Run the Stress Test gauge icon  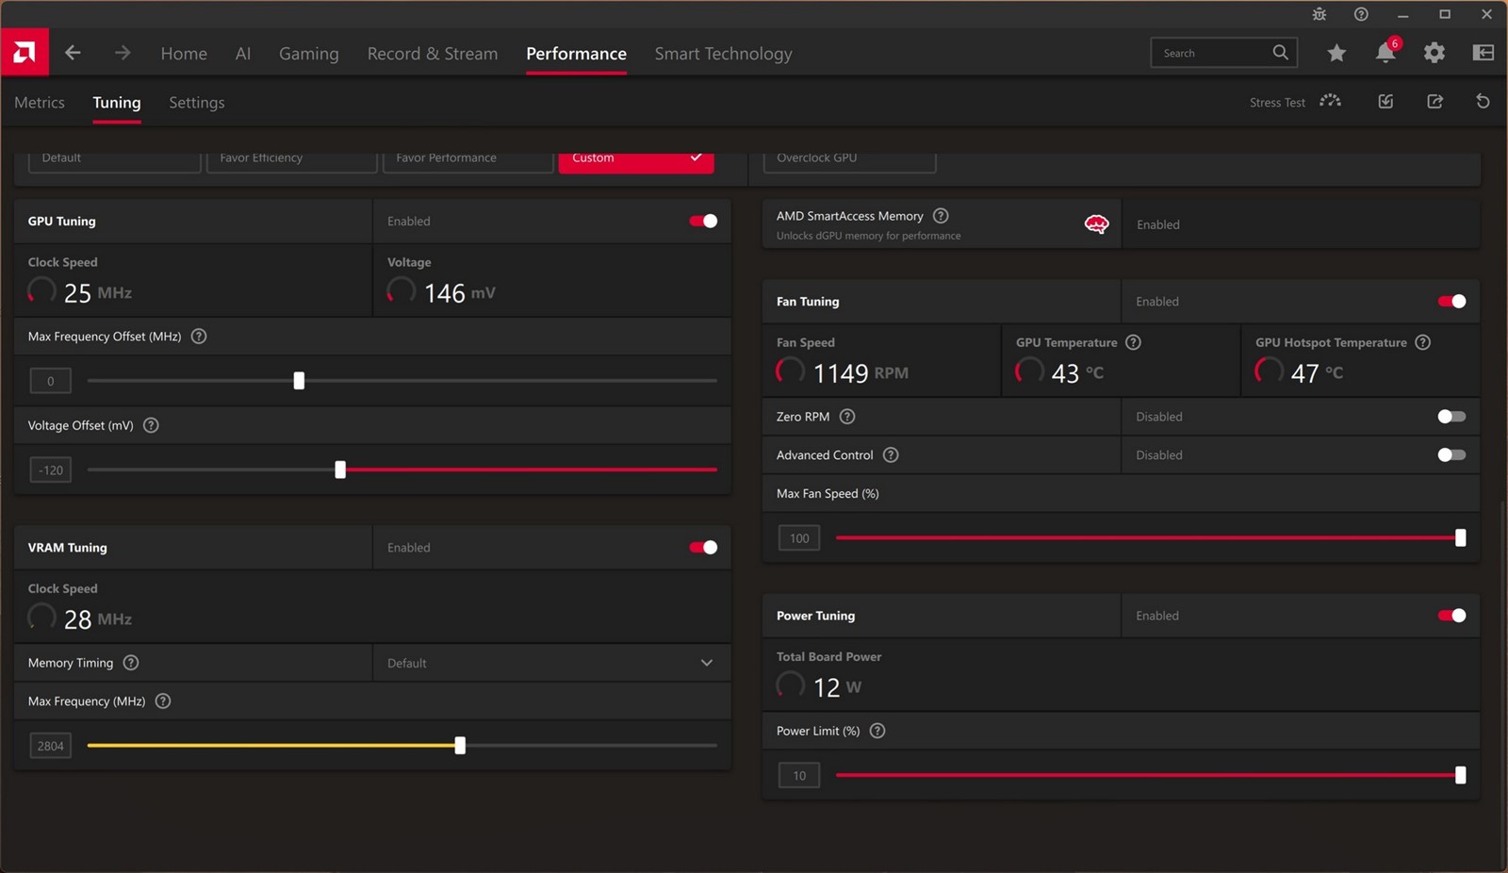pyautogui.click(x=1330, y=101)
